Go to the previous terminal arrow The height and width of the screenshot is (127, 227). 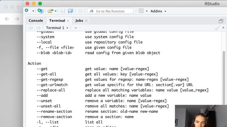coord(31,28)
